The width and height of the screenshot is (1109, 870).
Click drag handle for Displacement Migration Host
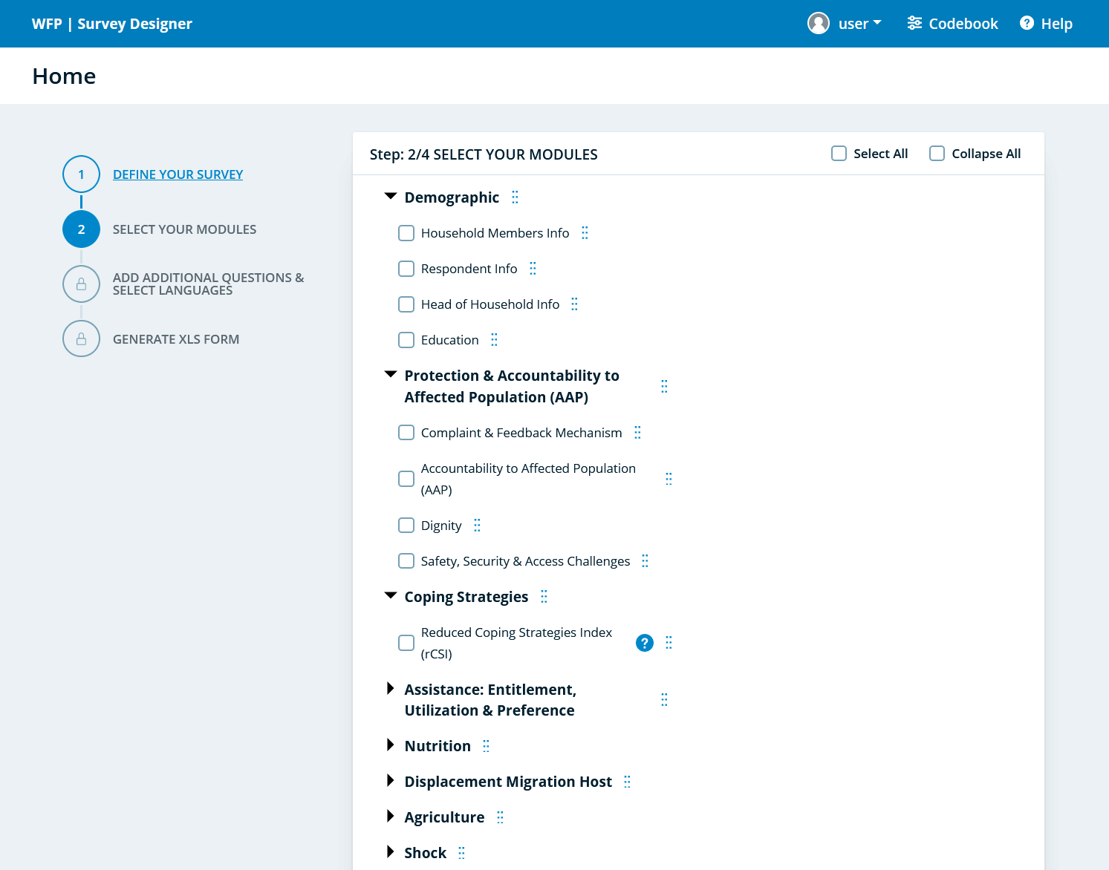(627, 782)
